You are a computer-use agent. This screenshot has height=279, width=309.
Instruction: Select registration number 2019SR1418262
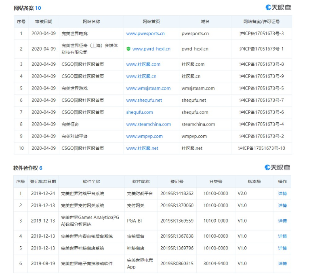coord(177,193)
